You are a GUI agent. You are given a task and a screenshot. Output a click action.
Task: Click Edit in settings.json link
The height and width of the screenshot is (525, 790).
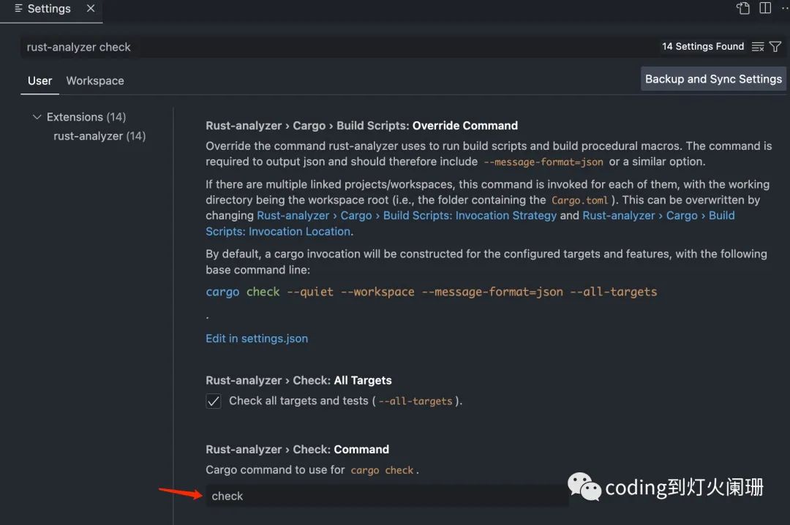point(257,339)
